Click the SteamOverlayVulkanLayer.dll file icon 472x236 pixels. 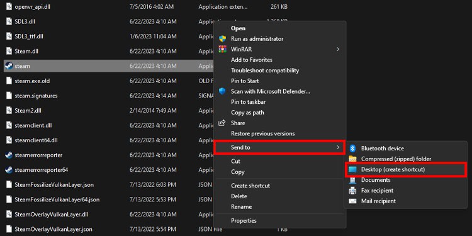(9, 215)
